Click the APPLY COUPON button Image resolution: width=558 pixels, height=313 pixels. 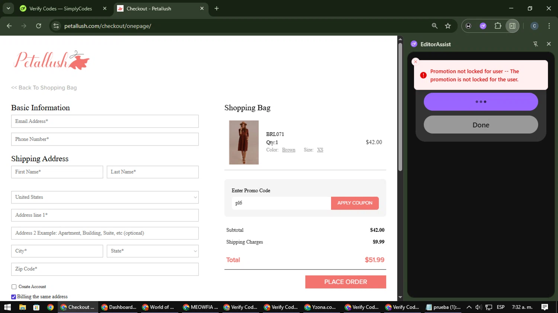pos(355,203)
